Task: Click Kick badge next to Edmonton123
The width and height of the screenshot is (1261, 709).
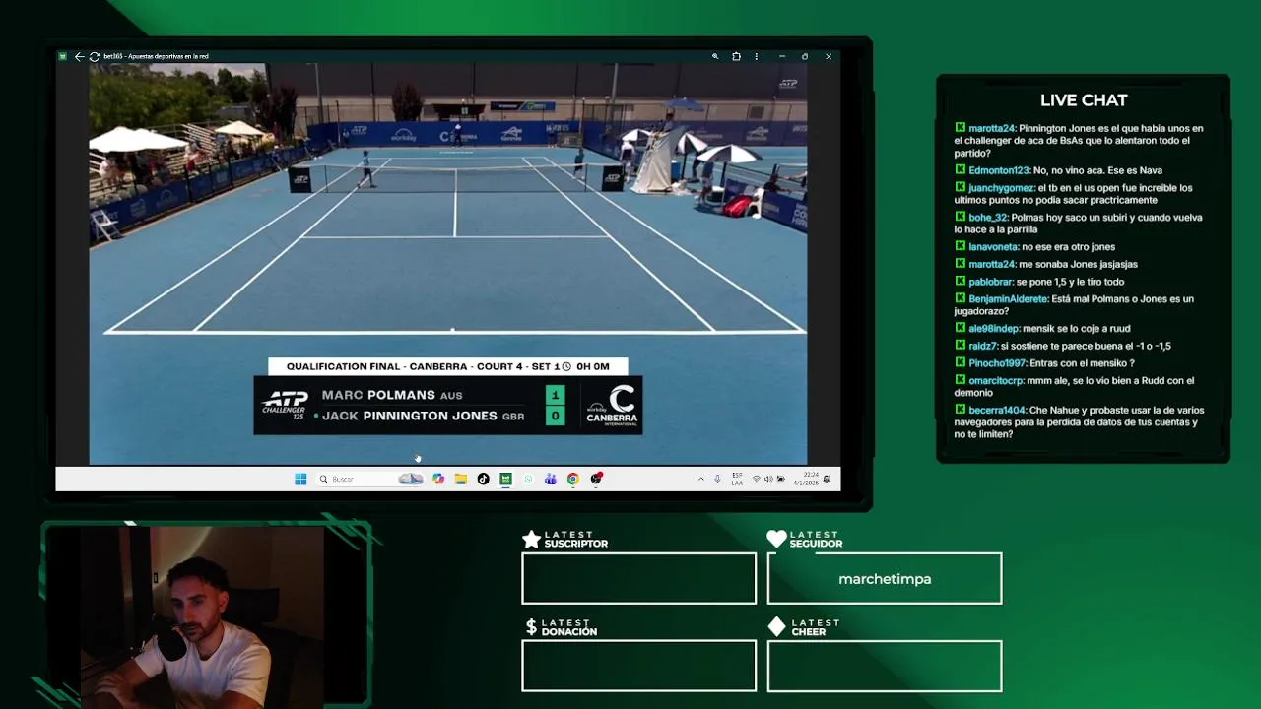Action: [x=960, y=170]
